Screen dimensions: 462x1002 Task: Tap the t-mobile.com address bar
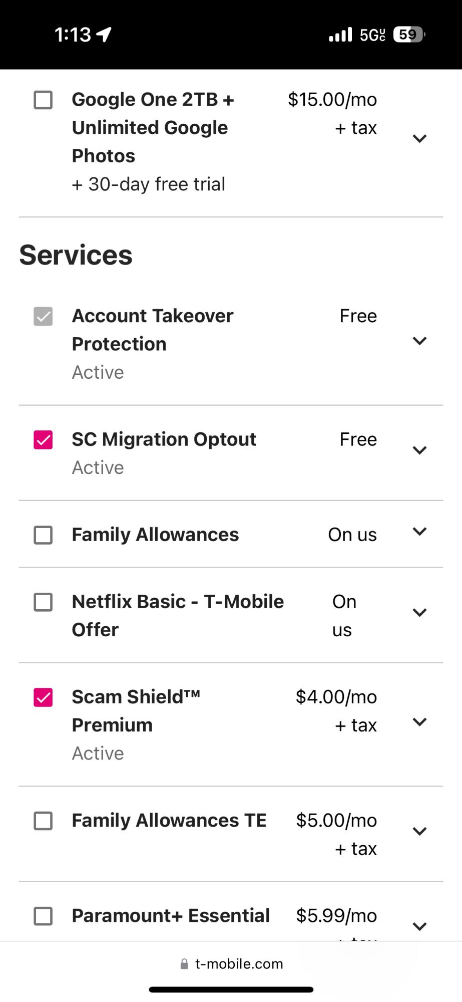(239, 964)
